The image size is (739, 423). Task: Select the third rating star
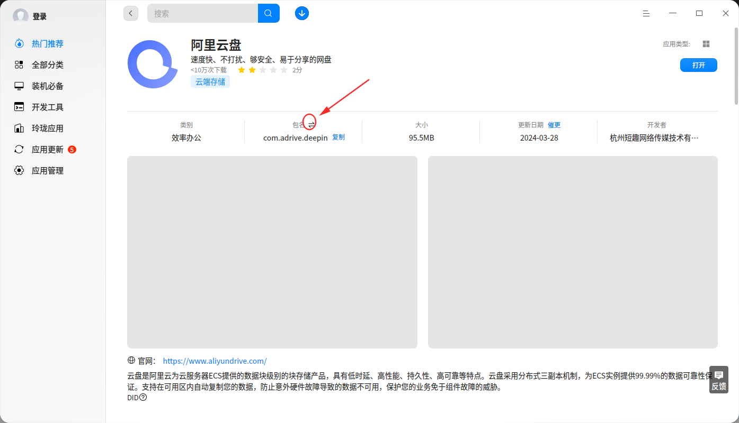pos(263,70)
